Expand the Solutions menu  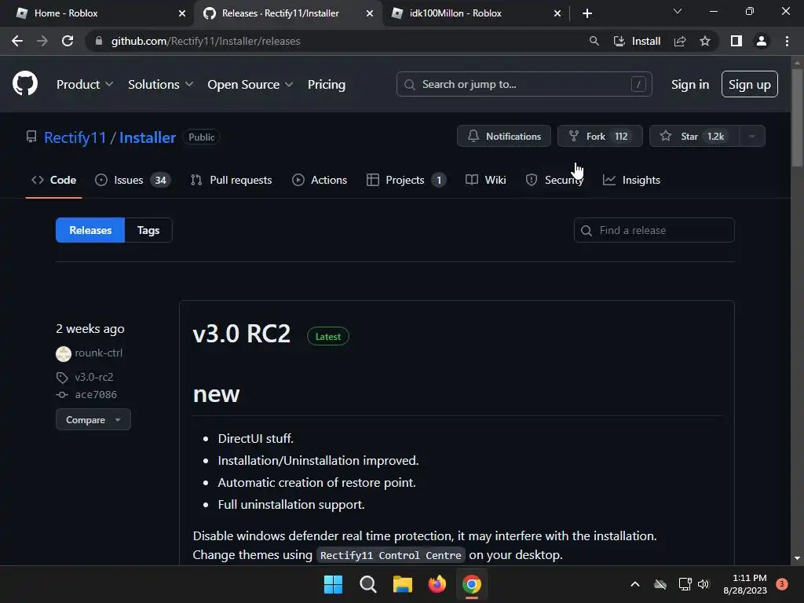point(160,84)
